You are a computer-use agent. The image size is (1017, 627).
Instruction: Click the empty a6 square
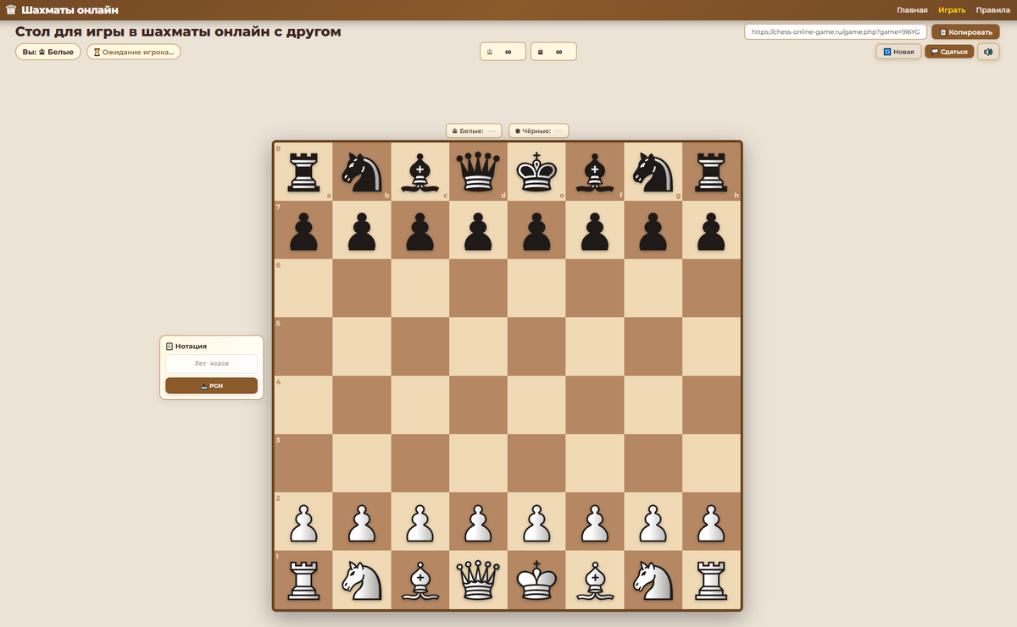[x=303, y=289]
